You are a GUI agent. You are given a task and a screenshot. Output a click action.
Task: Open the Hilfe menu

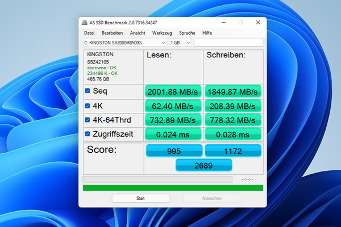(207, 33)
